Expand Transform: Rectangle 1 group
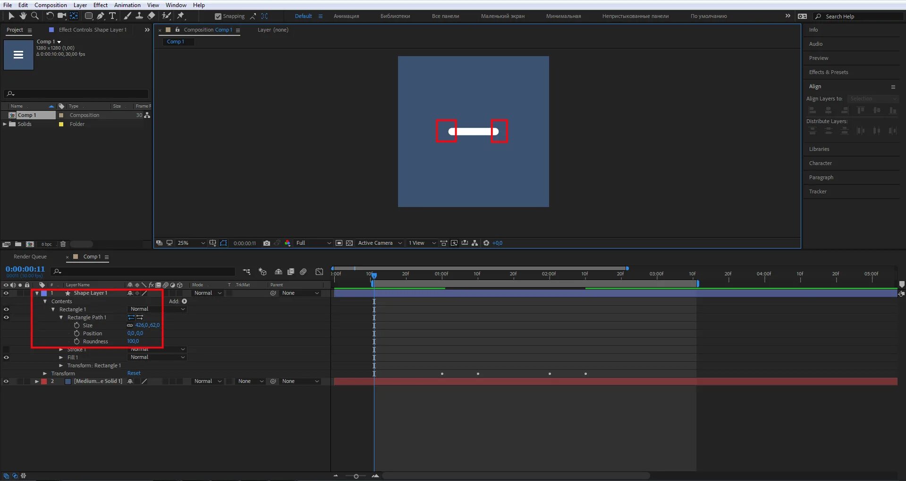 (x=61, y=365)
